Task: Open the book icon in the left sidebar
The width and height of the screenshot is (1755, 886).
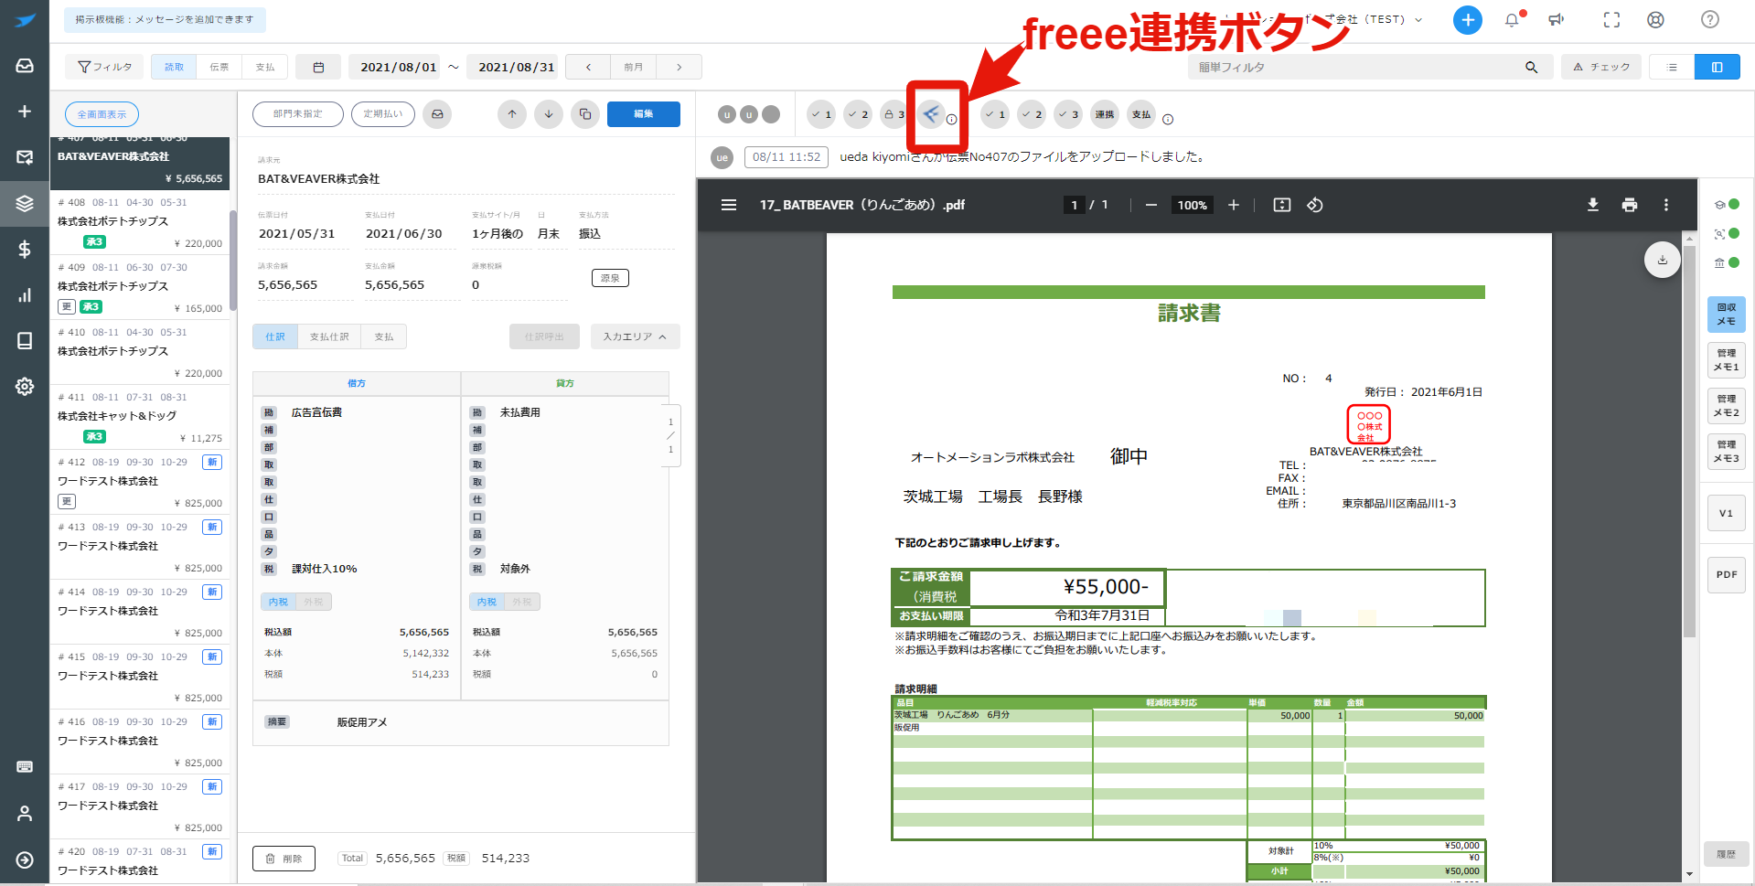Action: (25, 340)
